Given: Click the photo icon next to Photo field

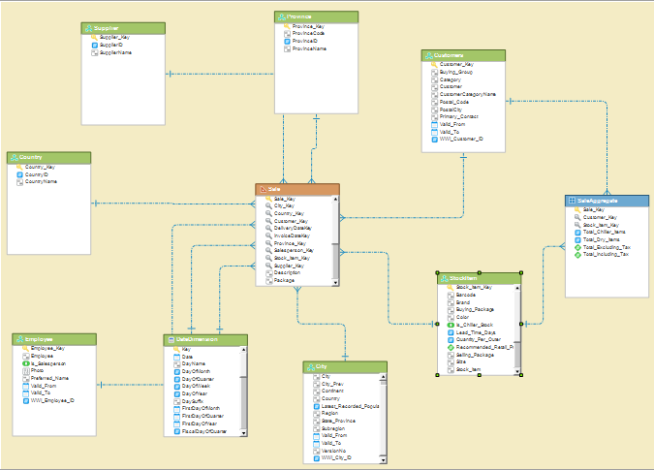Looking at the screenshot, I should pyautogui.click(x=22, y=370).
